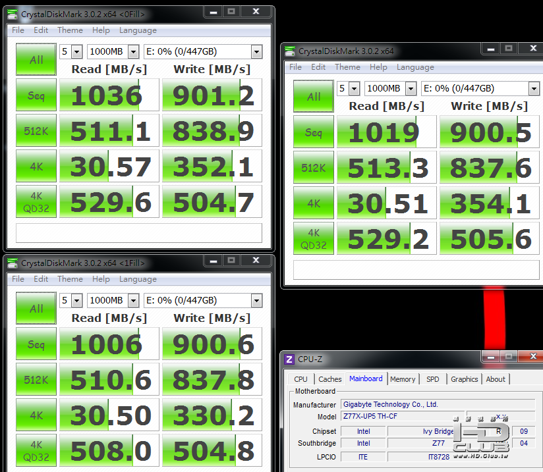The height and width of the screenshot is (472, 543).
Task: Open About tab in CPU-Z
Action: click(496, 379)
